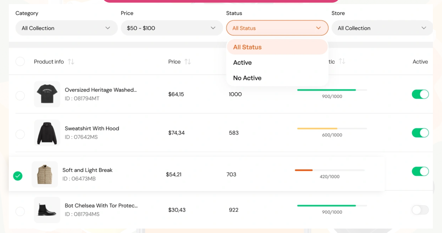Viewport: 442px width, 233px height.
Task: Click the $74,34 price cell
Action: pyautogui.click(x=176, y=133)
